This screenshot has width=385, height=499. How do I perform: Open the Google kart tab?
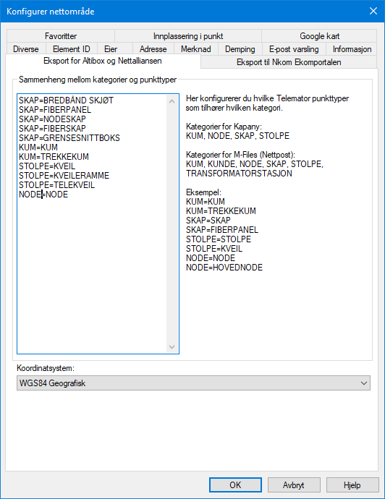(319, 36)
